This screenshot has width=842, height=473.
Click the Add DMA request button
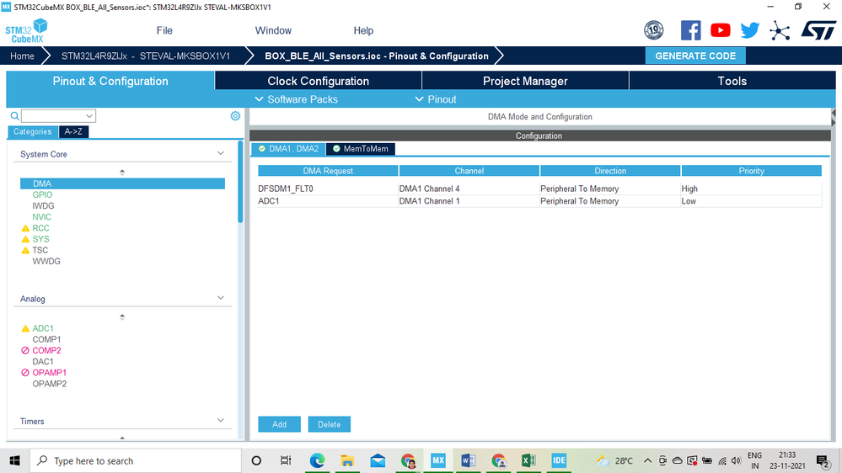click(279, 424)
